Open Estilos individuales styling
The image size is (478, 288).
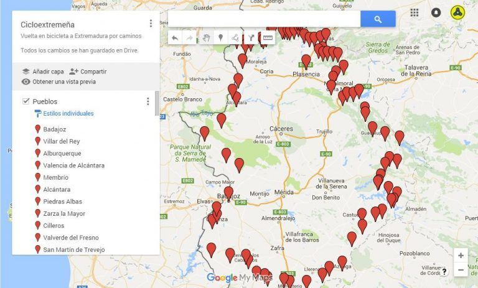[x=64, y=113]
